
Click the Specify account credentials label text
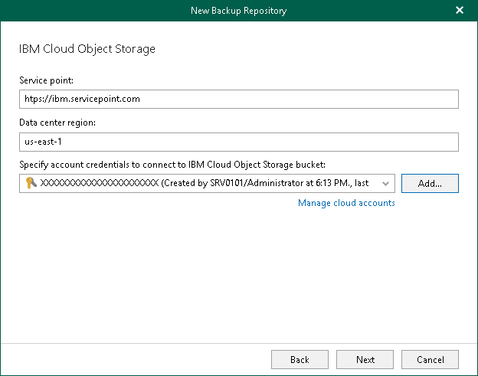coord(172,165)
